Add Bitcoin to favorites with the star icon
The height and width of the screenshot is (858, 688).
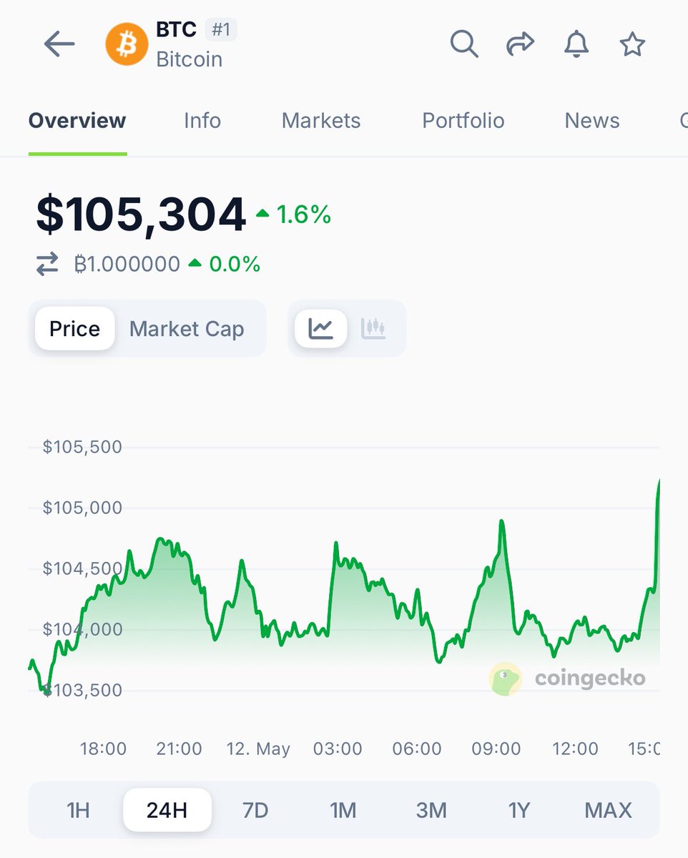pos(632,44)
